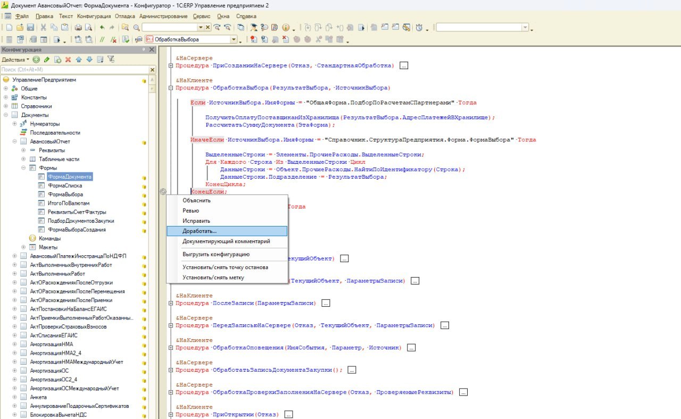
Task: Expand the Справочники tree node
Action: click(6, 106)
